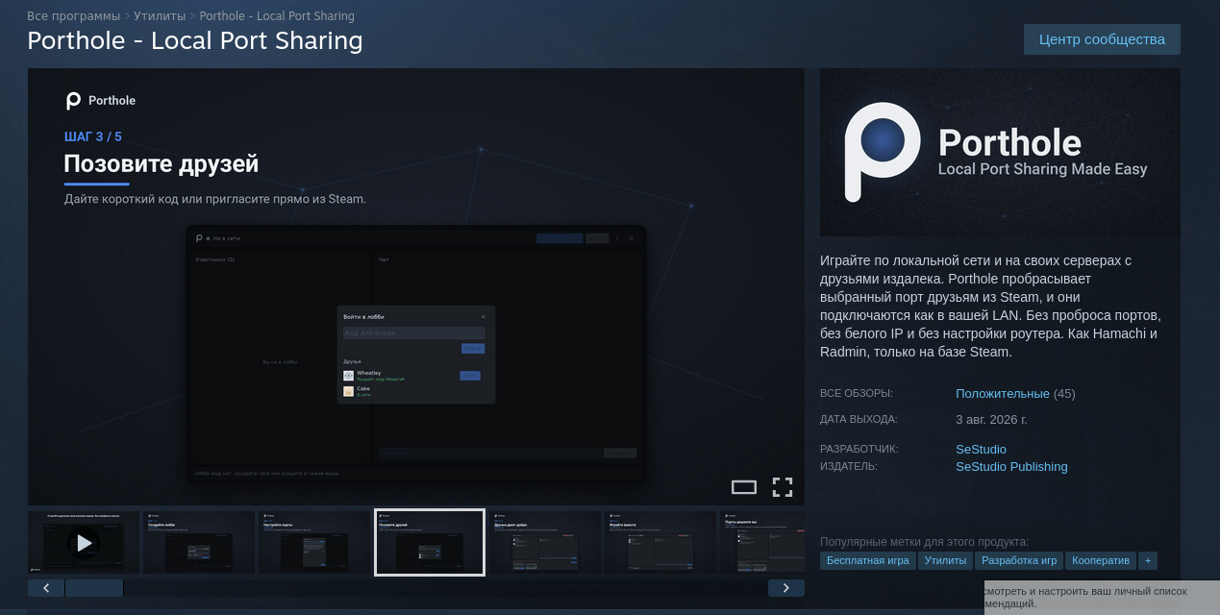1220x615 pixels.
Task: Click the page title Porthole - Local Port Sharing
Action: (195, 40)
